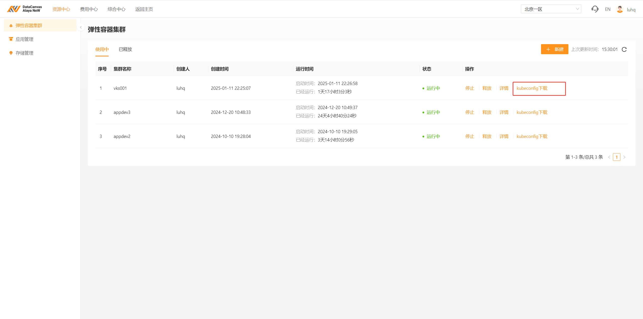Switch to the 使用中 tab
The image size is (643, 319).
pos(102,49)
